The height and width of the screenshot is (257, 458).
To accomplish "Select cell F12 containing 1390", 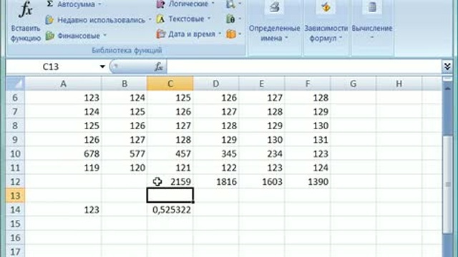I will point(308,181).
